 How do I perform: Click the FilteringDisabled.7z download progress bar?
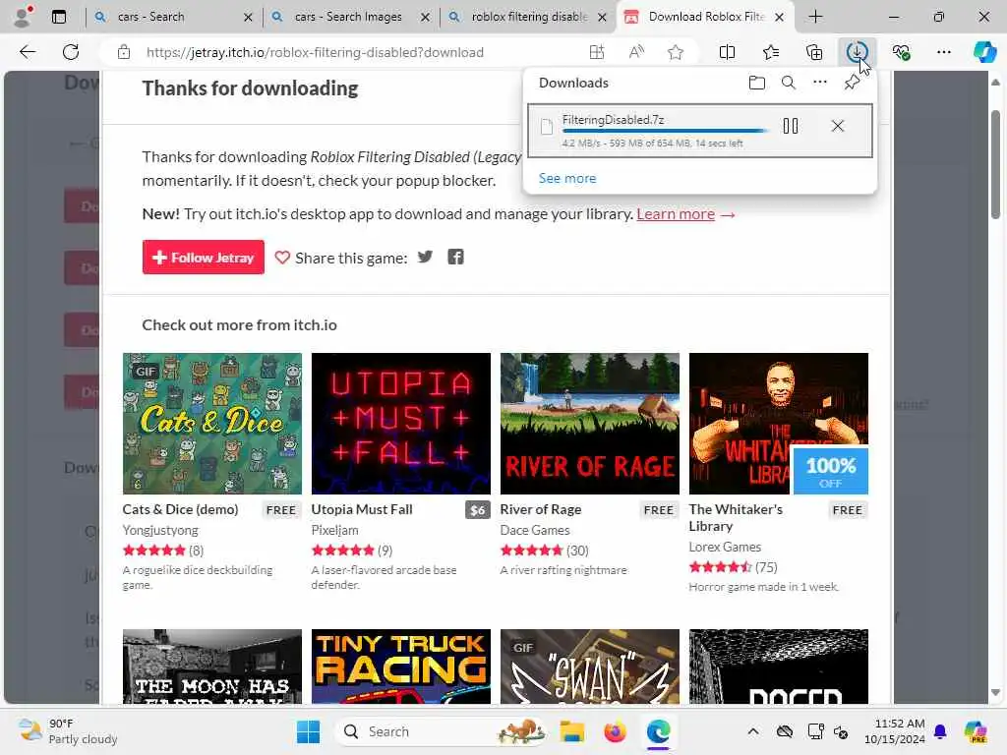(x=666, y=131)
